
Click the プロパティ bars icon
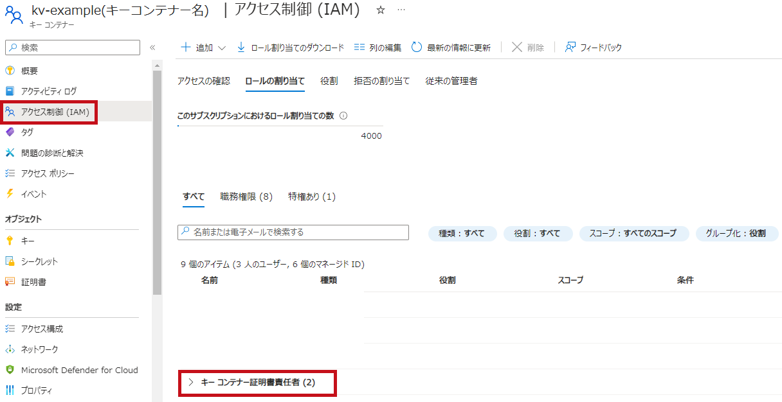[10, 390]
